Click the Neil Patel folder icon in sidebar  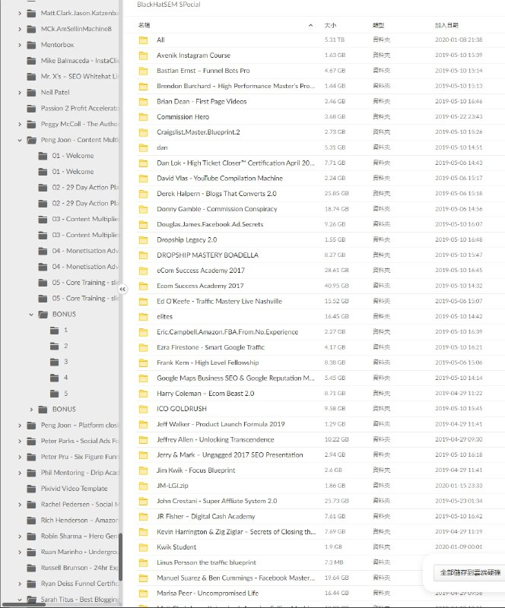(31, 93)
